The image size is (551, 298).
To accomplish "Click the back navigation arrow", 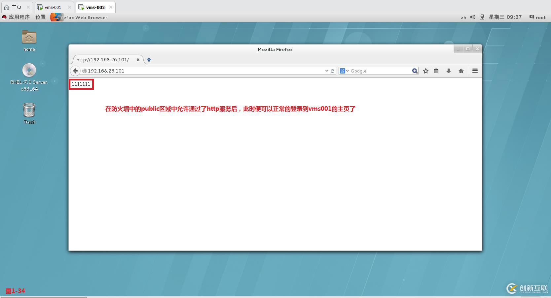I will (x=75, y=71).
